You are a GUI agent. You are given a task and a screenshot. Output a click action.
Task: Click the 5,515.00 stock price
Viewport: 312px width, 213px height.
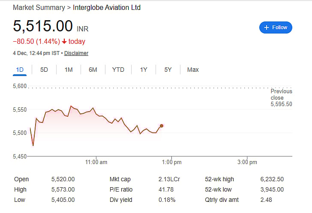click(x=43, y=26)
